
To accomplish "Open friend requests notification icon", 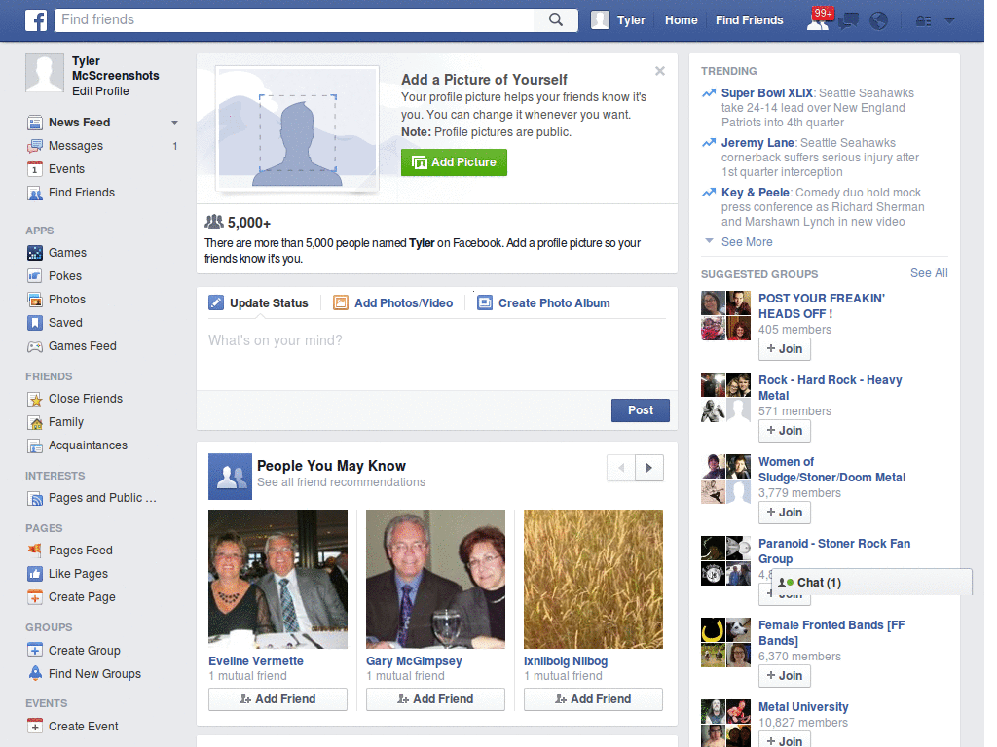I will pos(818,20).
